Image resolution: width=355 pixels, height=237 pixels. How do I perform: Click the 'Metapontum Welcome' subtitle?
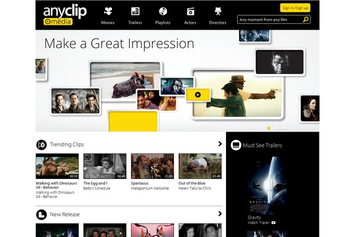click(x=150, y=188)
